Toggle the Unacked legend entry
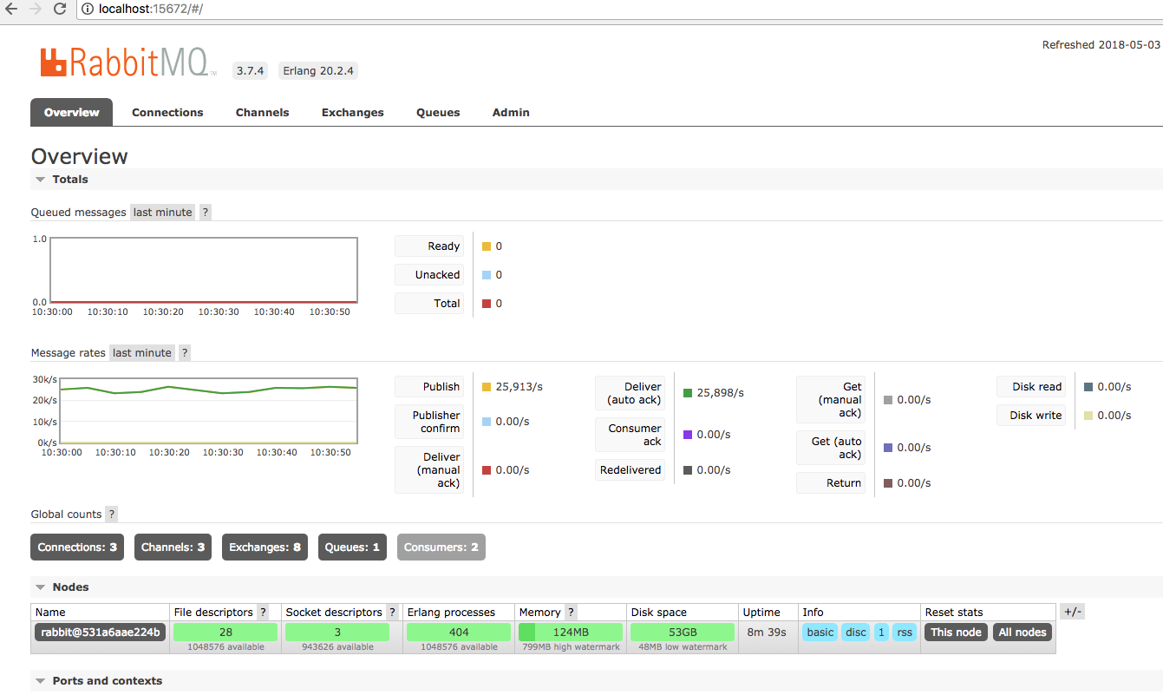The image size is (1163, 695). (x=429, y=274)
